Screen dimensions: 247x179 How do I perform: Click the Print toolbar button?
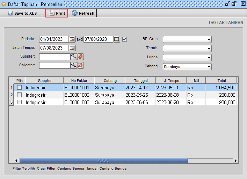[x=57, y=13]
